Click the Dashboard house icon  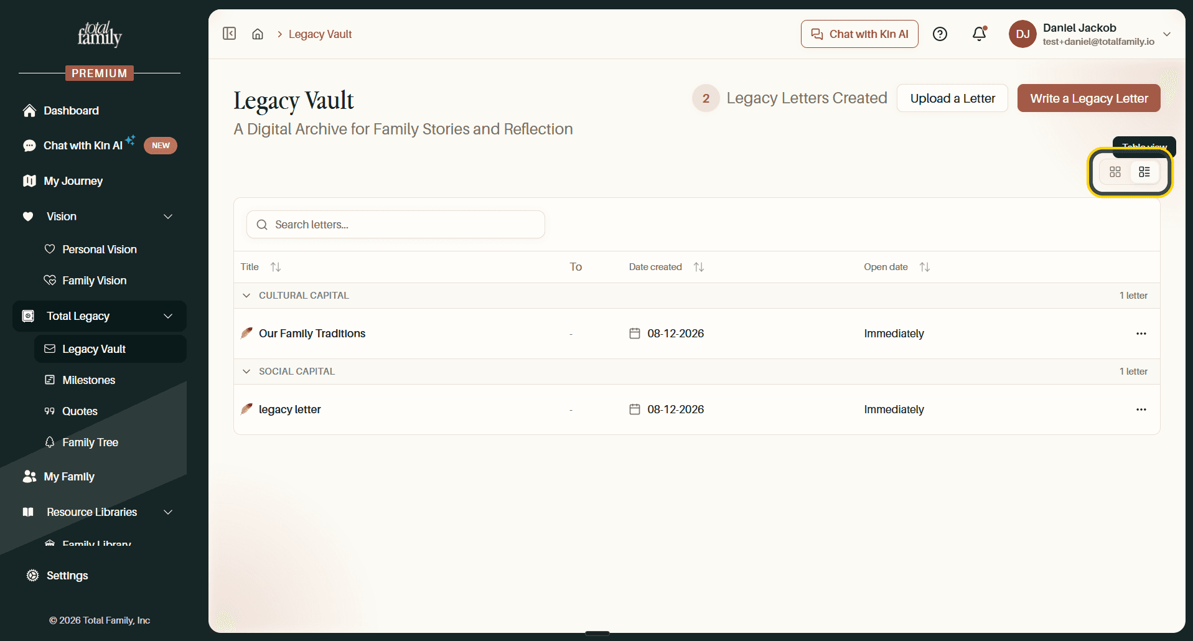point(29,111)
